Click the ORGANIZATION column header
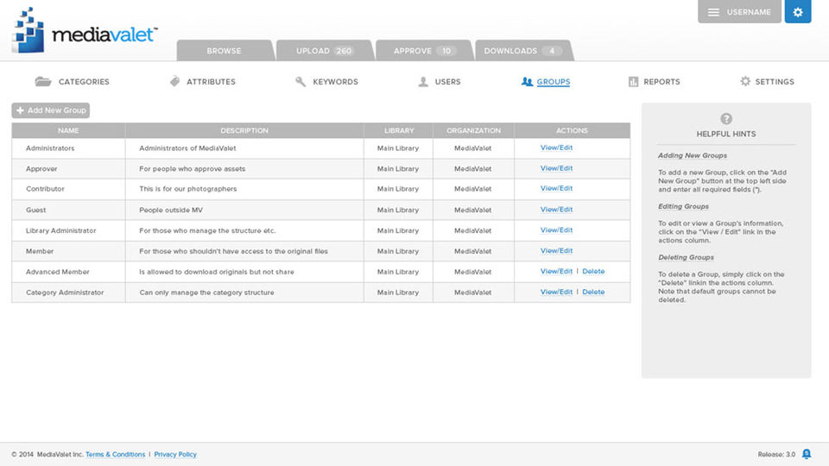829x466 pixels. pos(473,130)
